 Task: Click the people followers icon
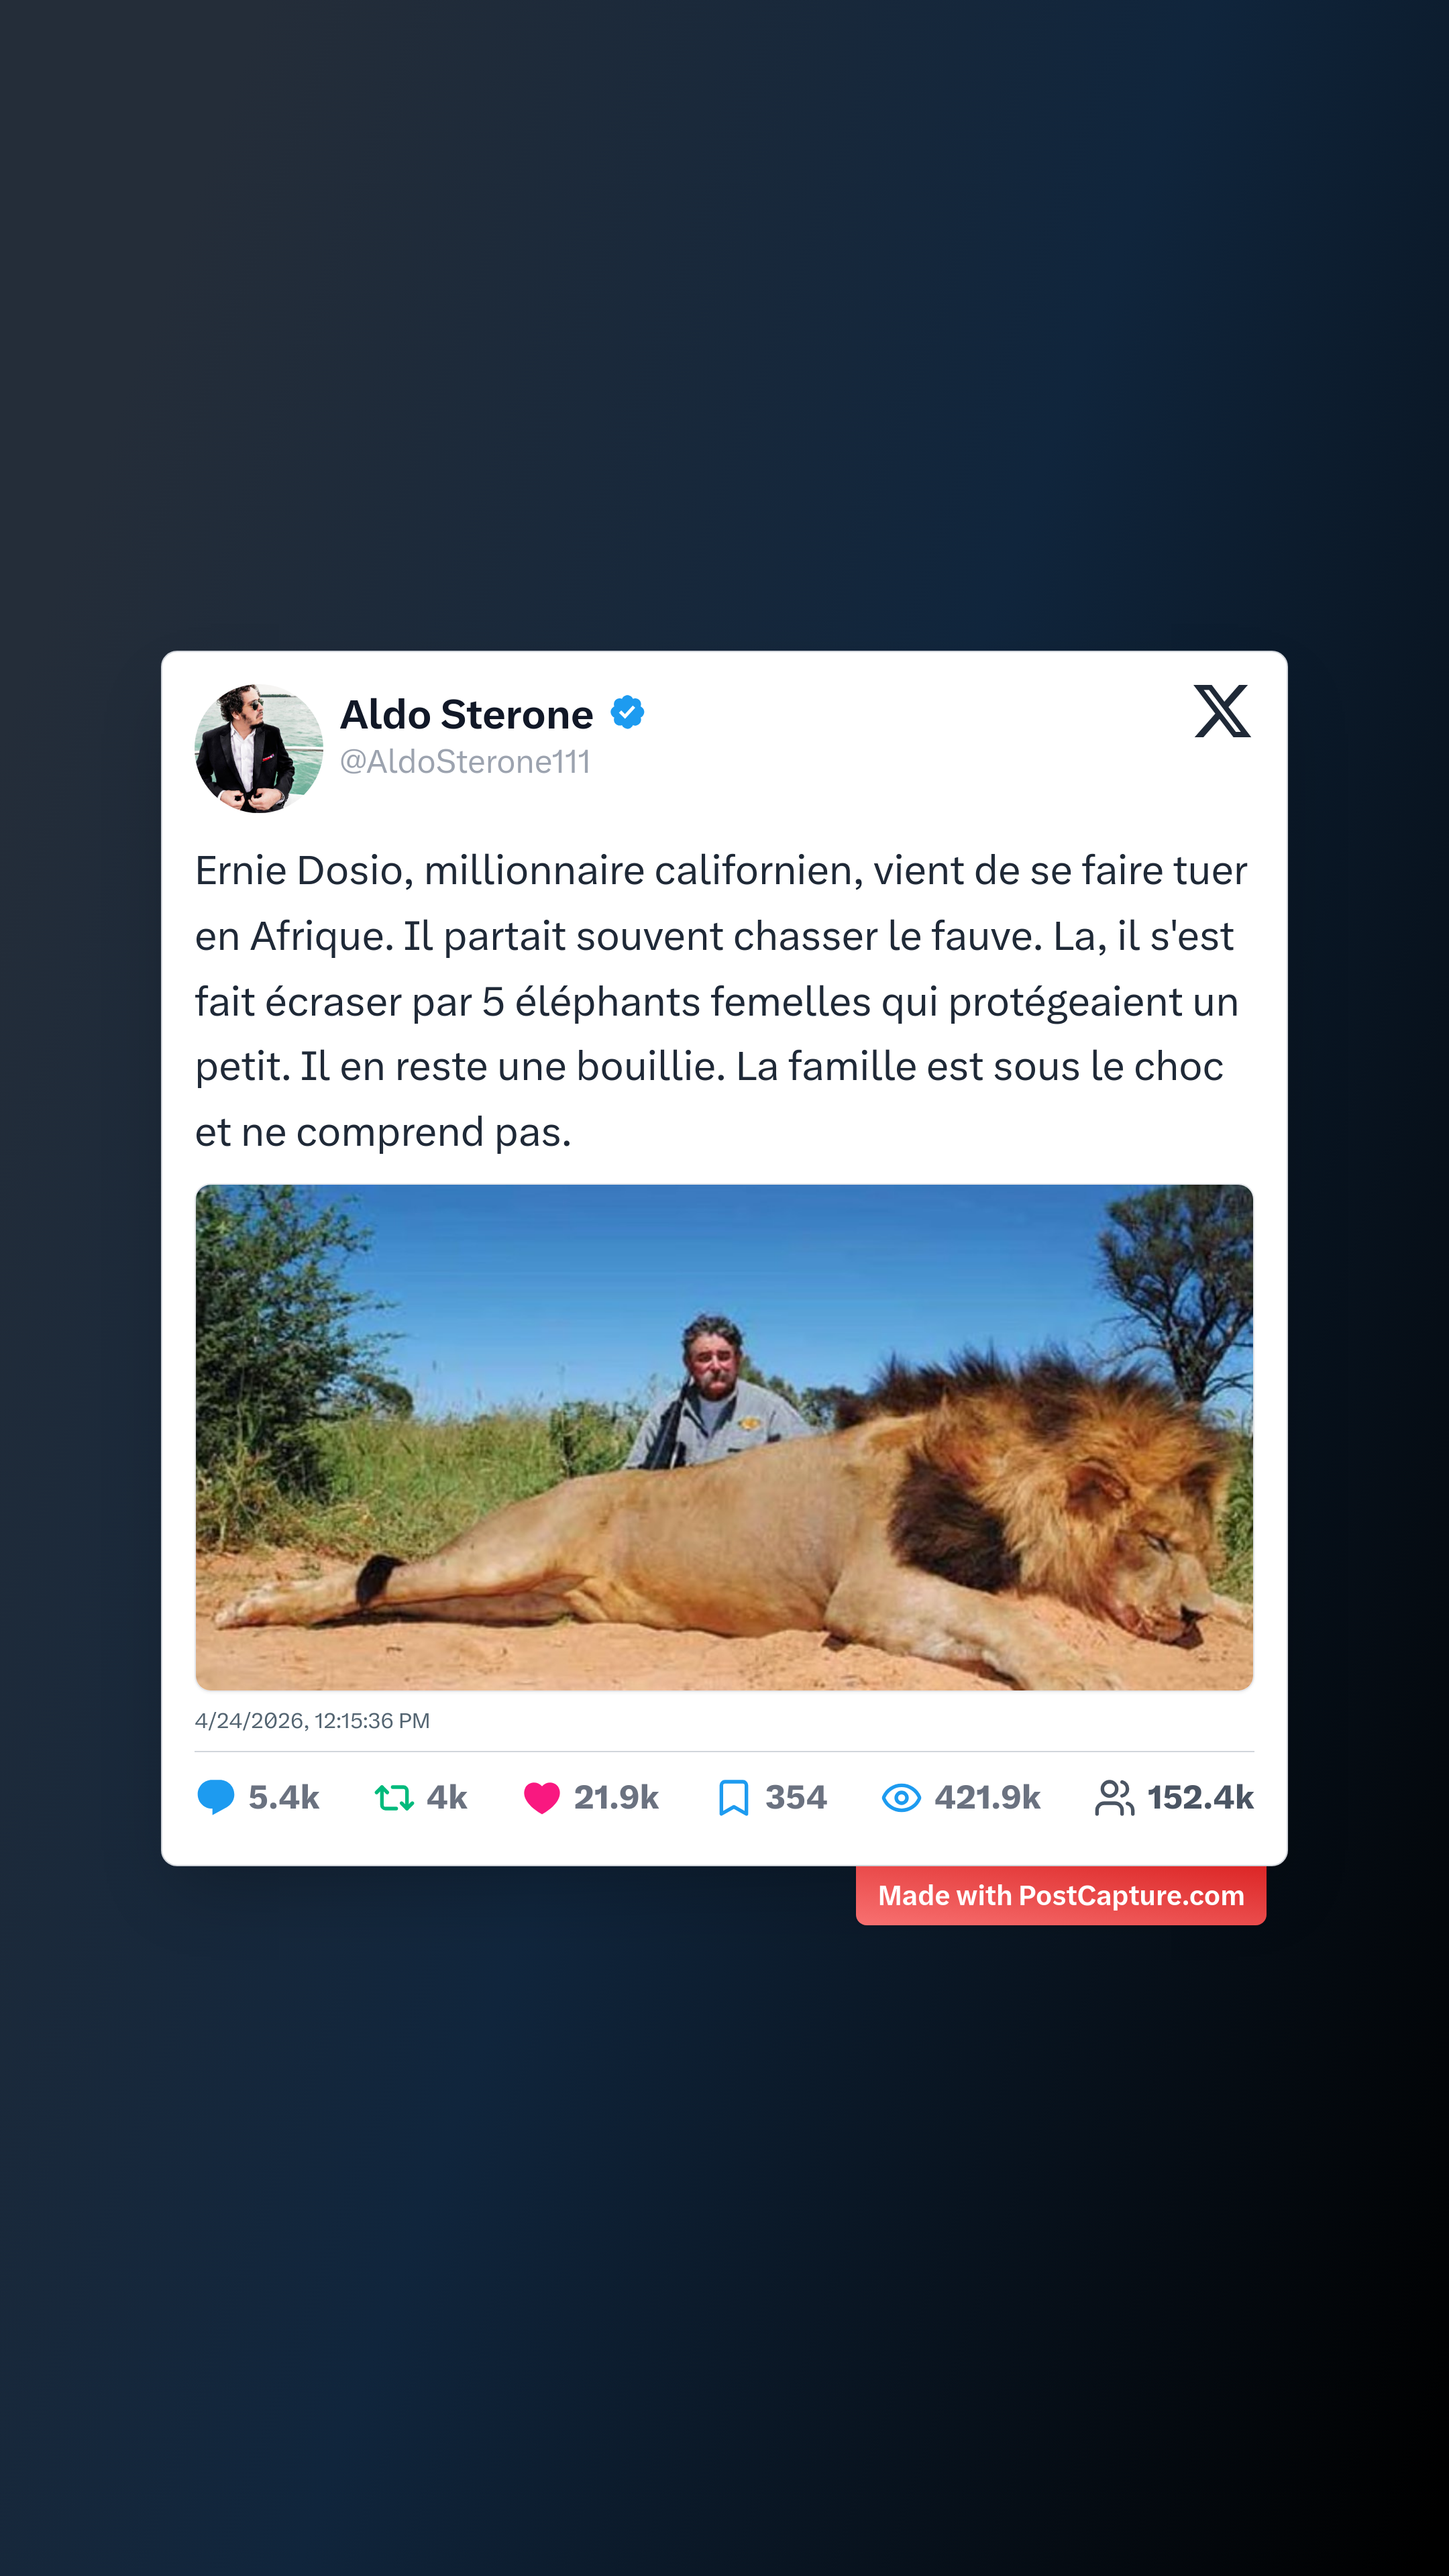point(1114,1798)
